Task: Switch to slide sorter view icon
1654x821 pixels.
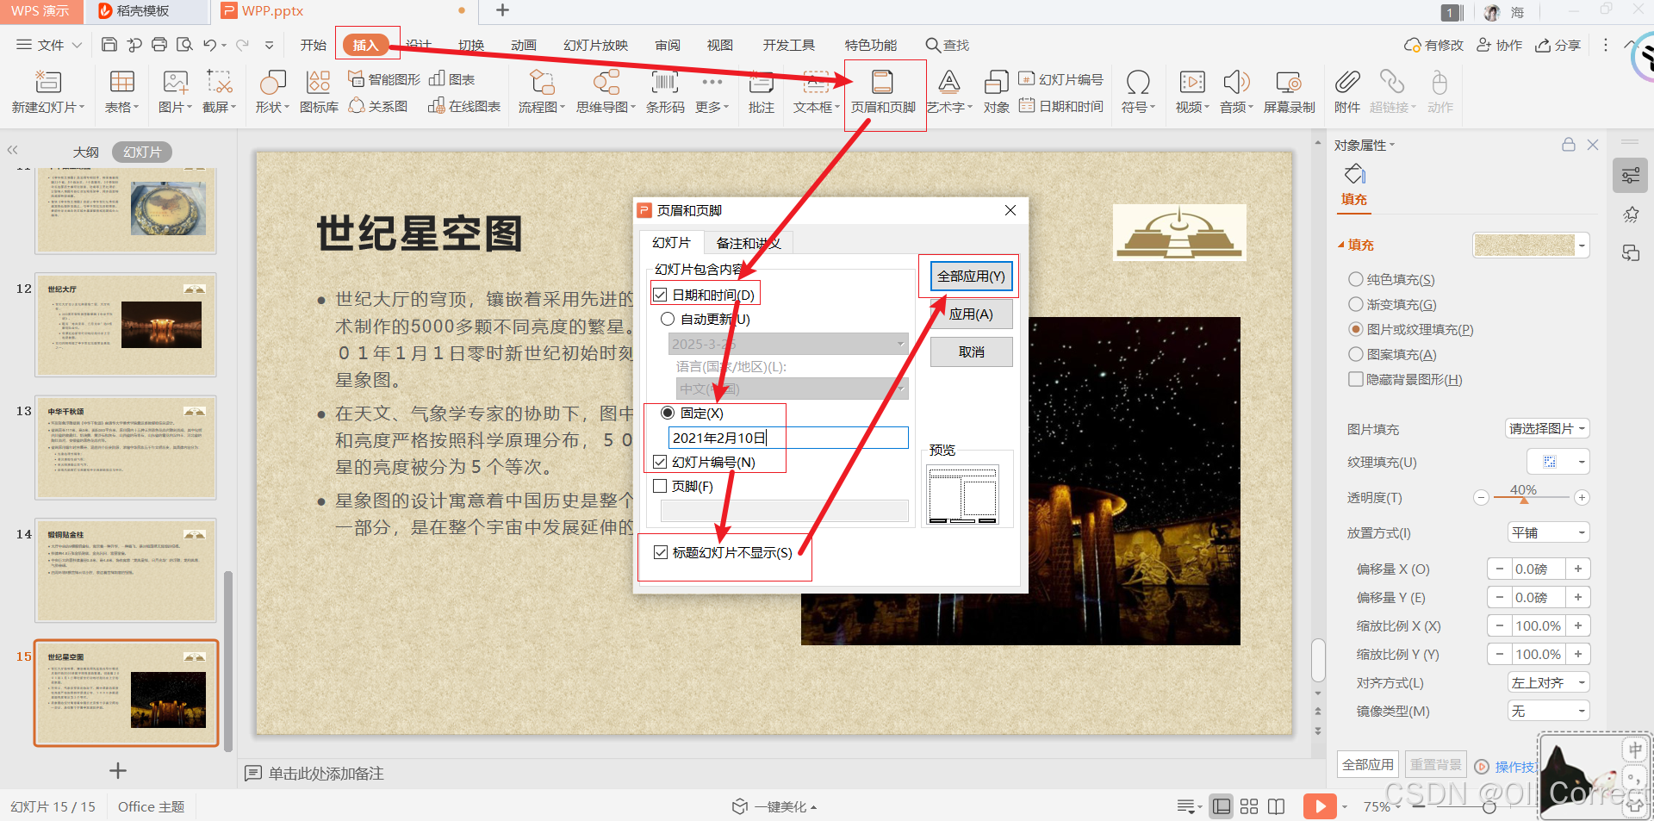Action: pos(1249,806)
